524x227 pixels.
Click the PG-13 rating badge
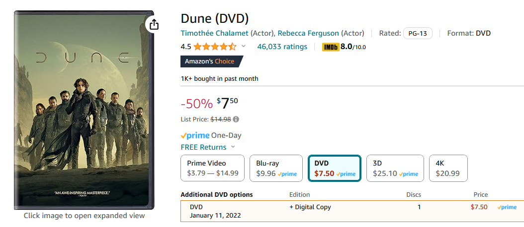(417, 33)
